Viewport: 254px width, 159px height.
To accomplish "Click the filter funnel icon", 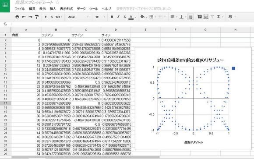I will (212, 17).
